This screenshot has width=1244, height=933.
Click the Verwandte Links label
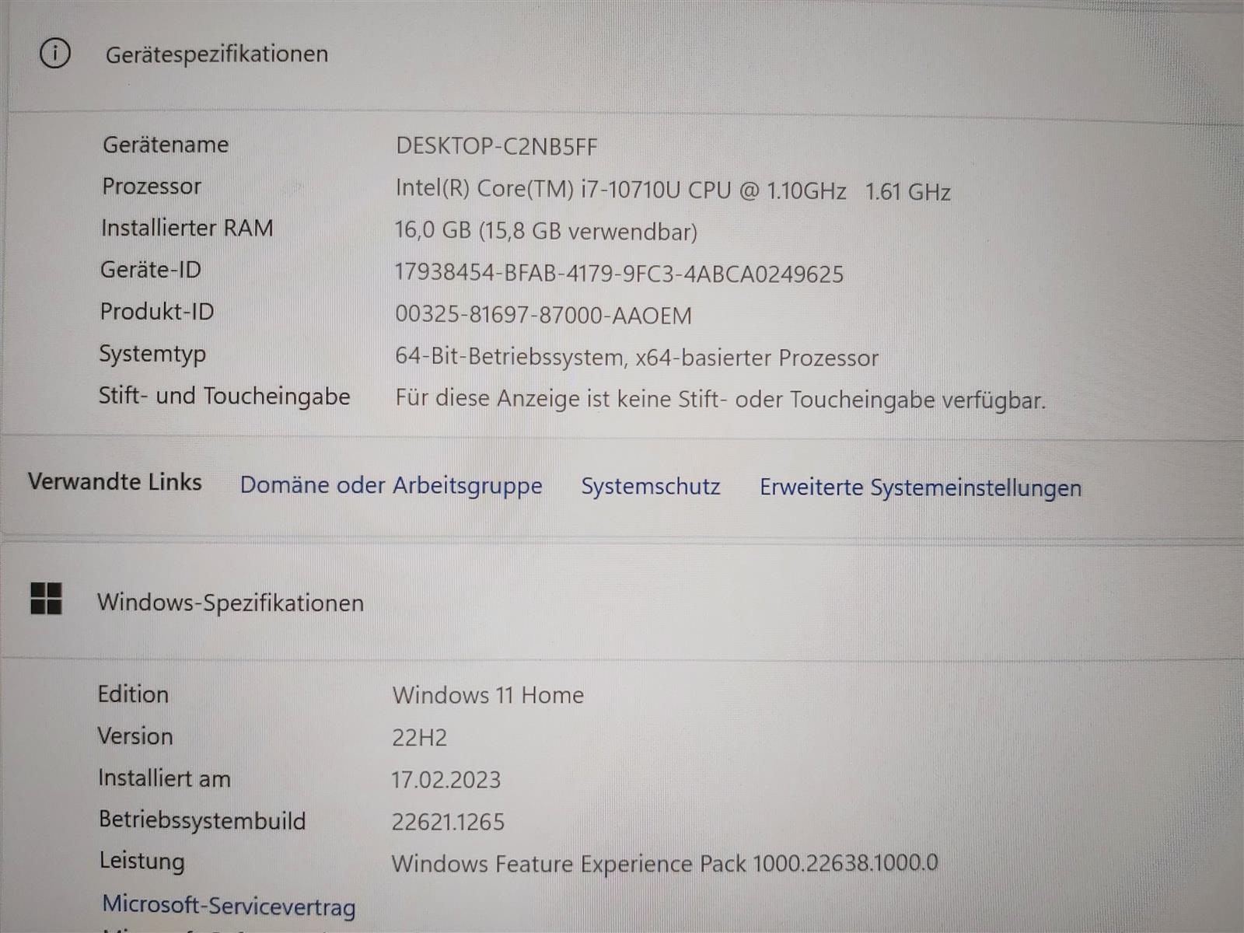click(115, 482)
